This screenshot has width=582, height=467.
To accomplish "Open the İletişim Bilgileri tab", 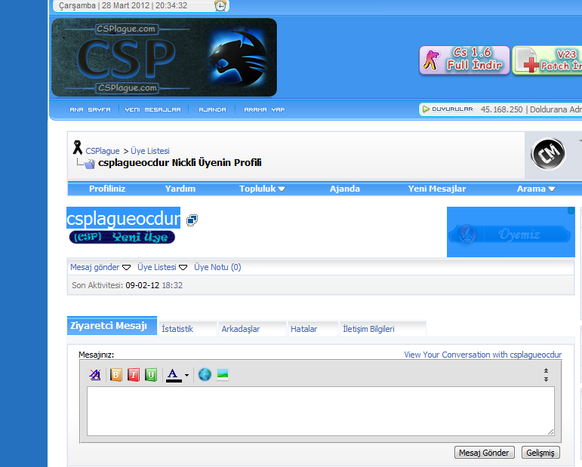I will coord(368,329).
